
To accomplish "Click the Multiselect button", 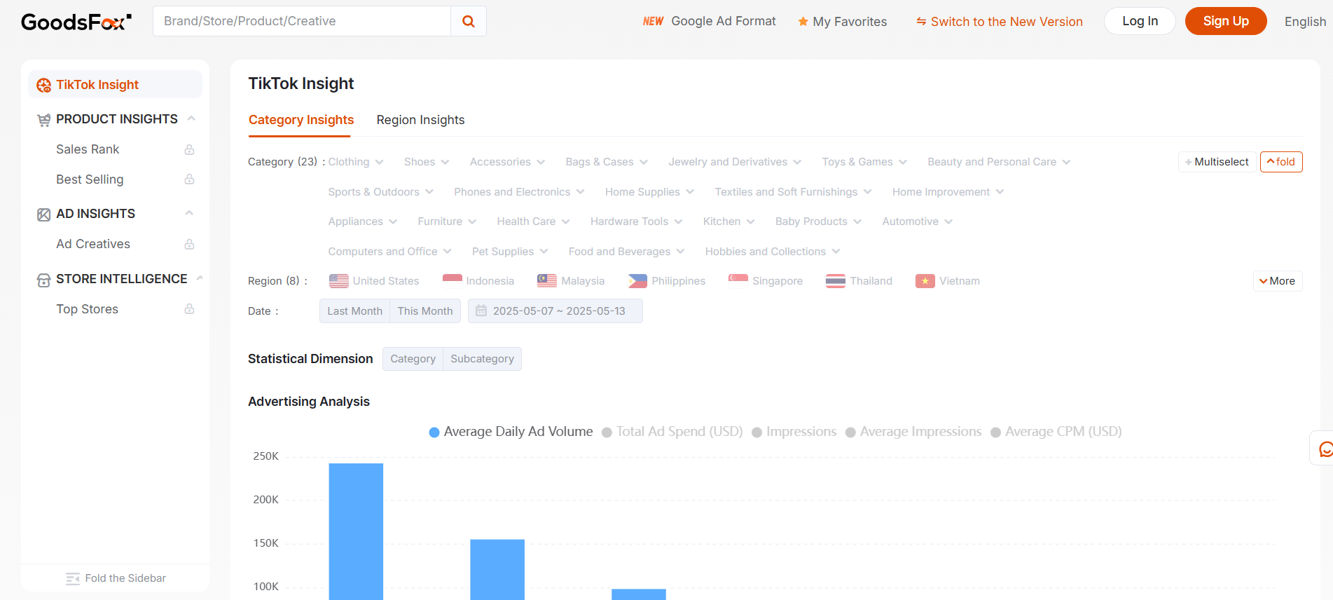I will [x=1217, y=162].
